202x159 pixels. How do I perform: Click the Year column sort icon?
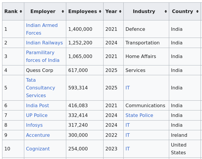pos(120,12)
